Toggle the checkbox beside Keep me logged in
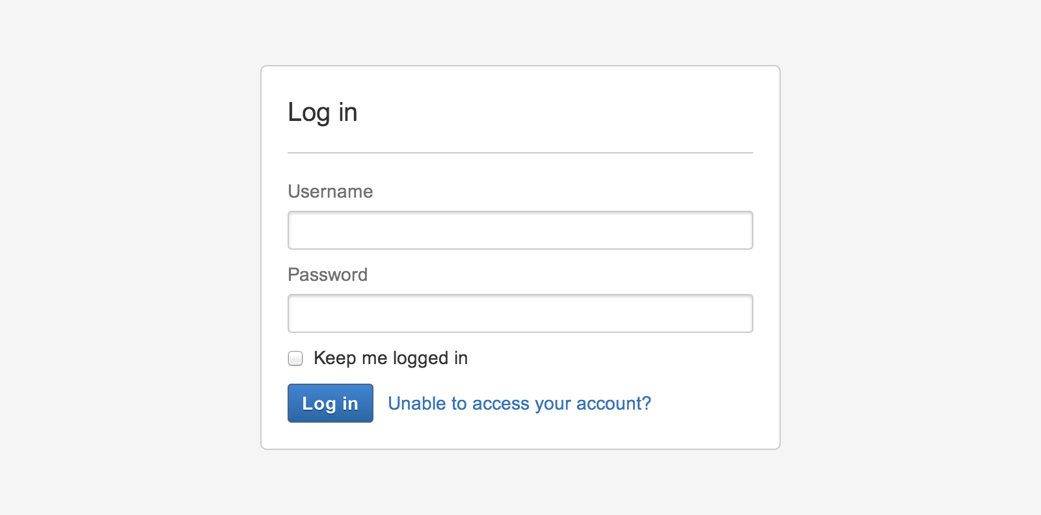The image size is (1041, 515). coord(295,358)
